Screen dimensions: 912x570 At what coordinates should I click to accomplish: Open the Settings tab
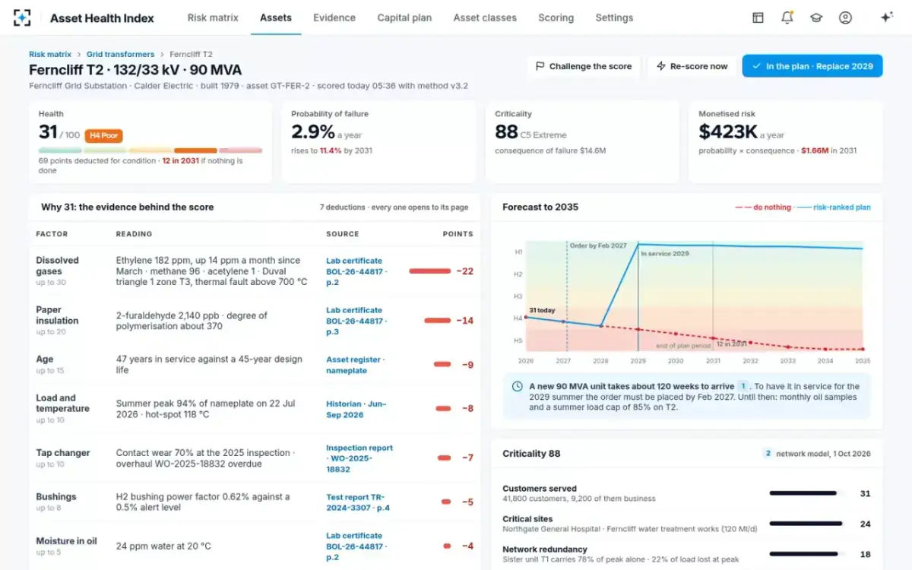click(614, 17)
